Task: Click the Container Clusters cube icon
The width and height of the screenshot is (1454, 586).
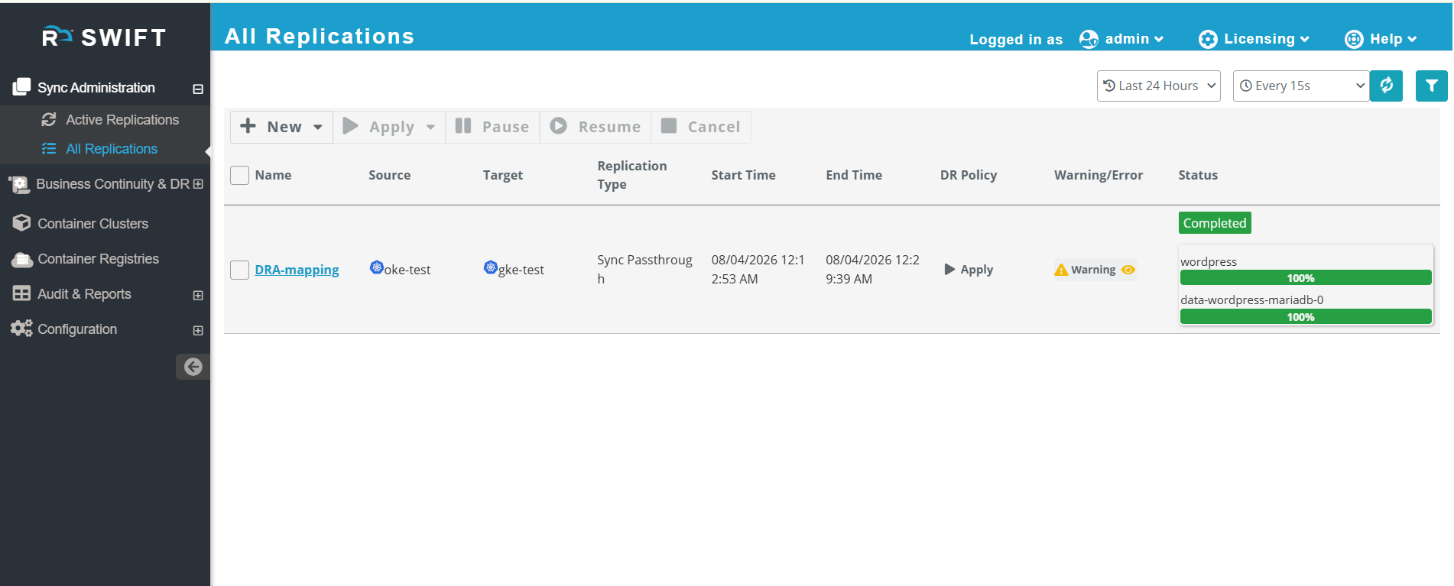Action: click(x=21, y=223)
